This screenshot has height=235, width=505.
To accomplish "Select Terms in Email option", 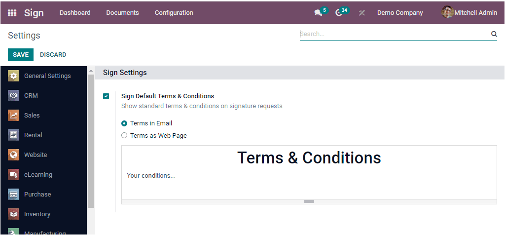I will coord(124,123).
